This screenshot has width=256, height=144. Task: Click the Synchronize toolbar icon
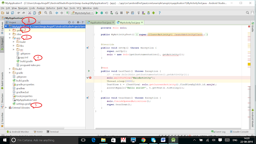12,13
